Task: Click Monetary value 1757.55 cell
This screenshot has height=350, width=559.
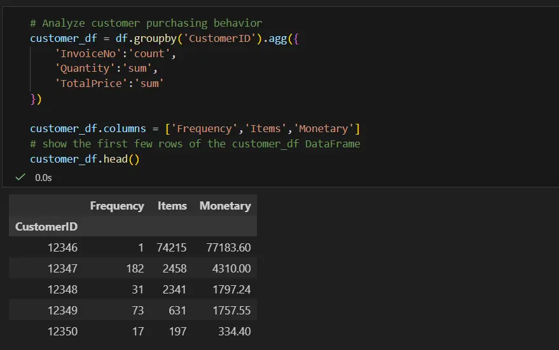Action: [x=231, y=311]
